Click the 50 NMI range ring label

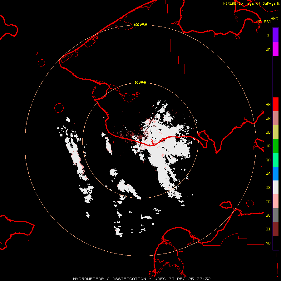[140, 82]
